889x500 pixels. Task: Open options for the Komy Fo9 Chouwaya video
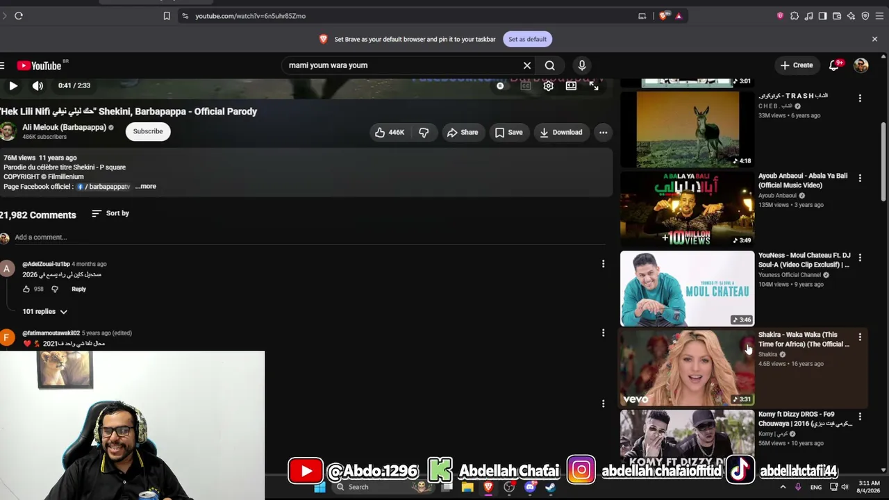click(x=860, y=417)
